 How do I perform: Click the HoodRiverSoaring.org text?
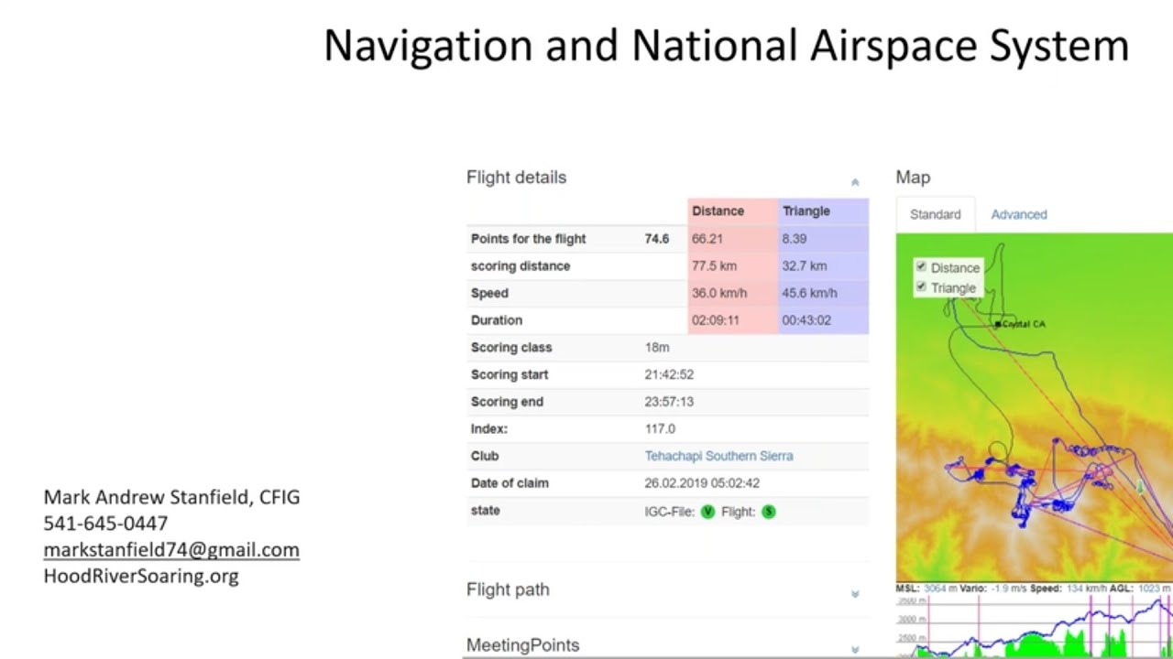coord(141,576)
